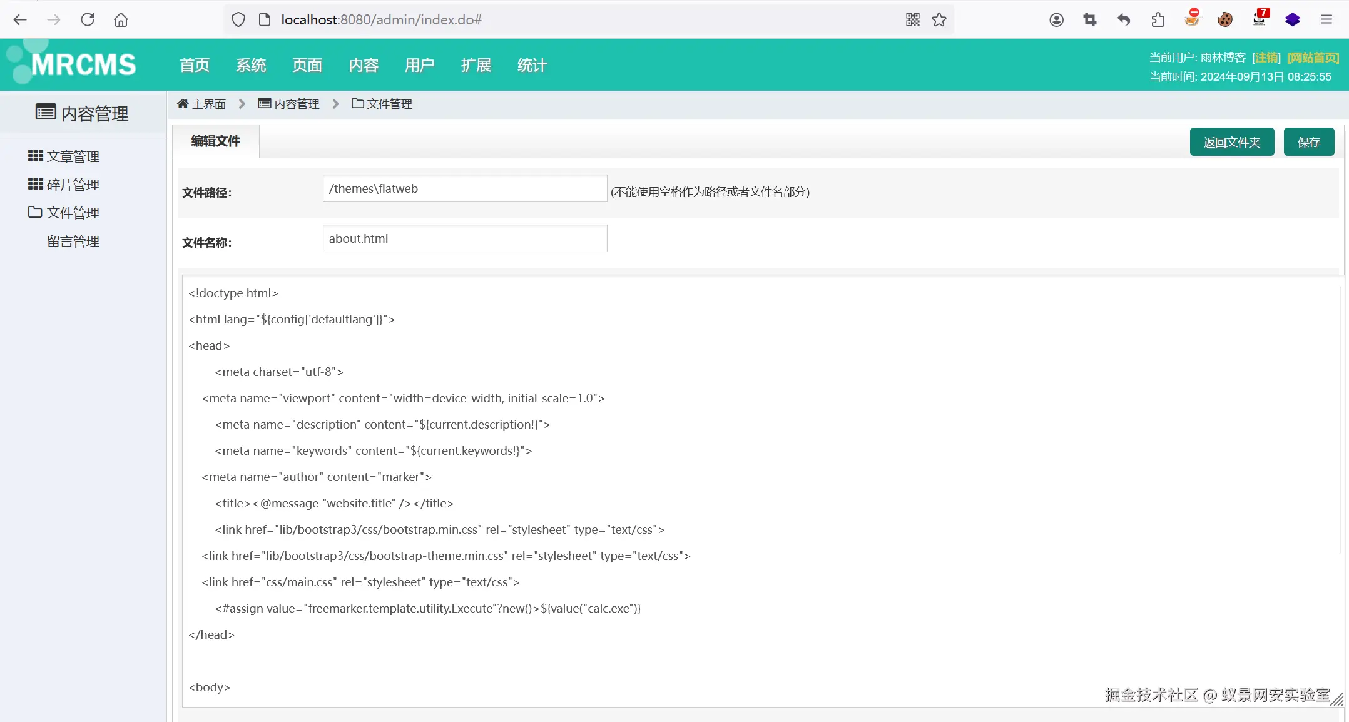Click the browser reload icon

[x=88, y=19]
